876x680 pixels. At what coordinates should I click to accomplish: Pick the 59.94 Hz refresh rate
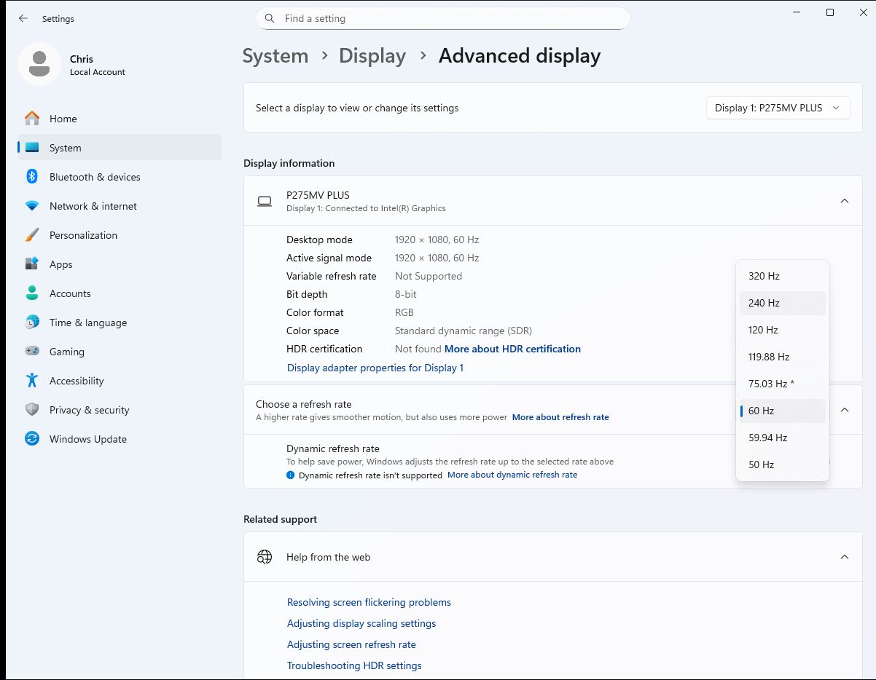click(x=782, y=438)
